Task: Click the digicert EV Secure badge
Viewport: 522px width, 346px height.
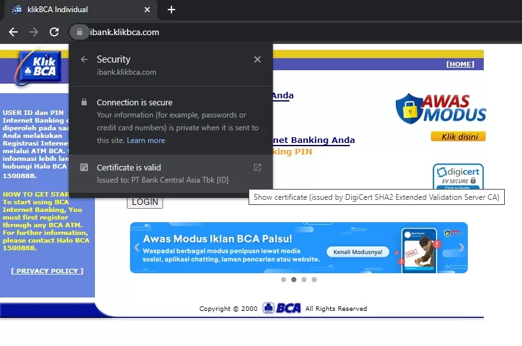Action: [x=458, y=176]
